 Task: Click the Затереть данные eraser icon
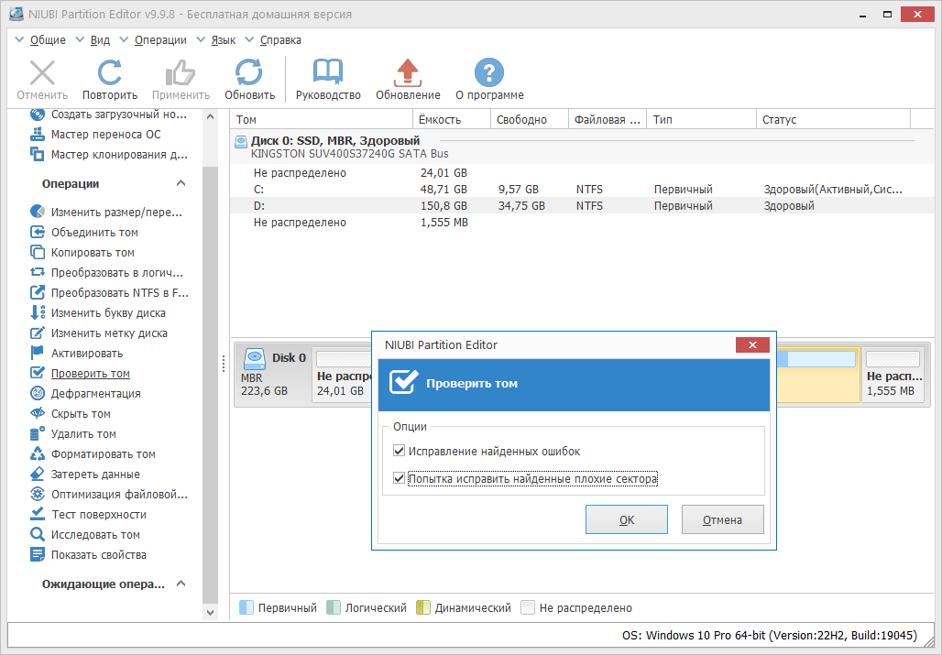click(x=38, y=474)
